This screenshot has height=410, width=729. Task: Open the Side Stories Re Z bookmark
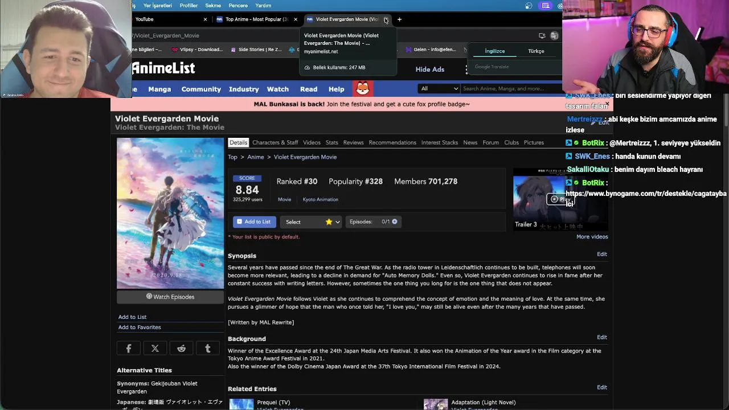[256, 50]
